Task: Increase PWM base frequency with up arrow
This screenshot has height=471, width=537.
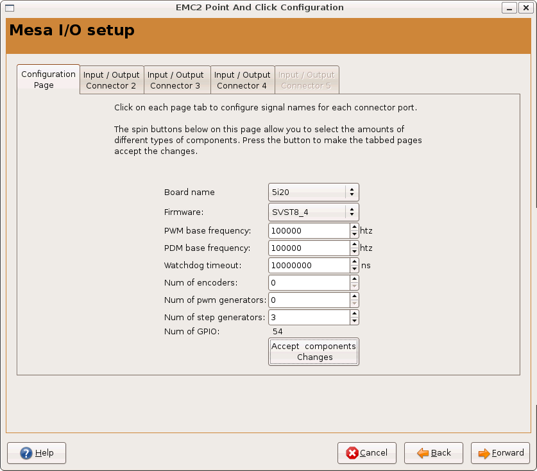Action: pos(354,227)
